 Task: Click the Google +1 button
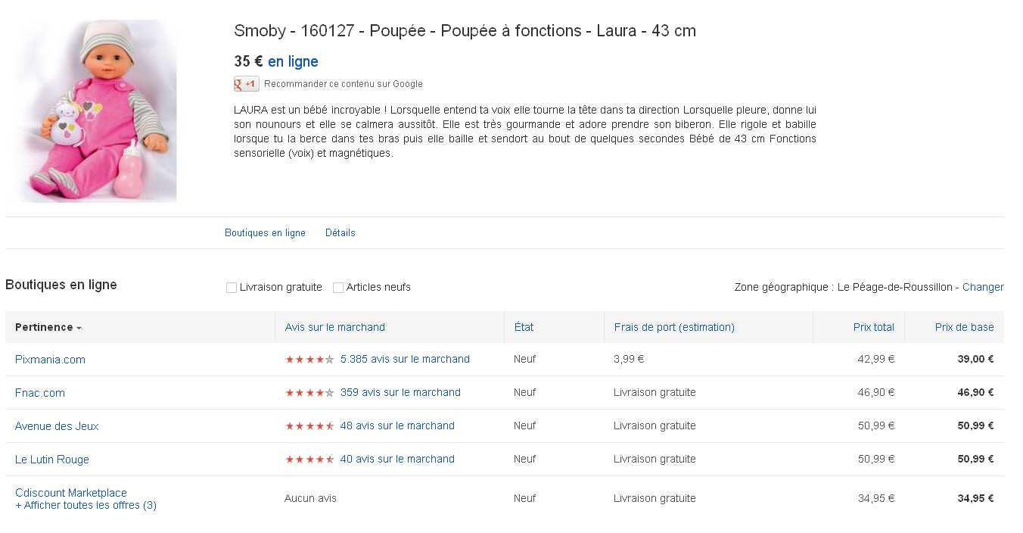[246, 84]
